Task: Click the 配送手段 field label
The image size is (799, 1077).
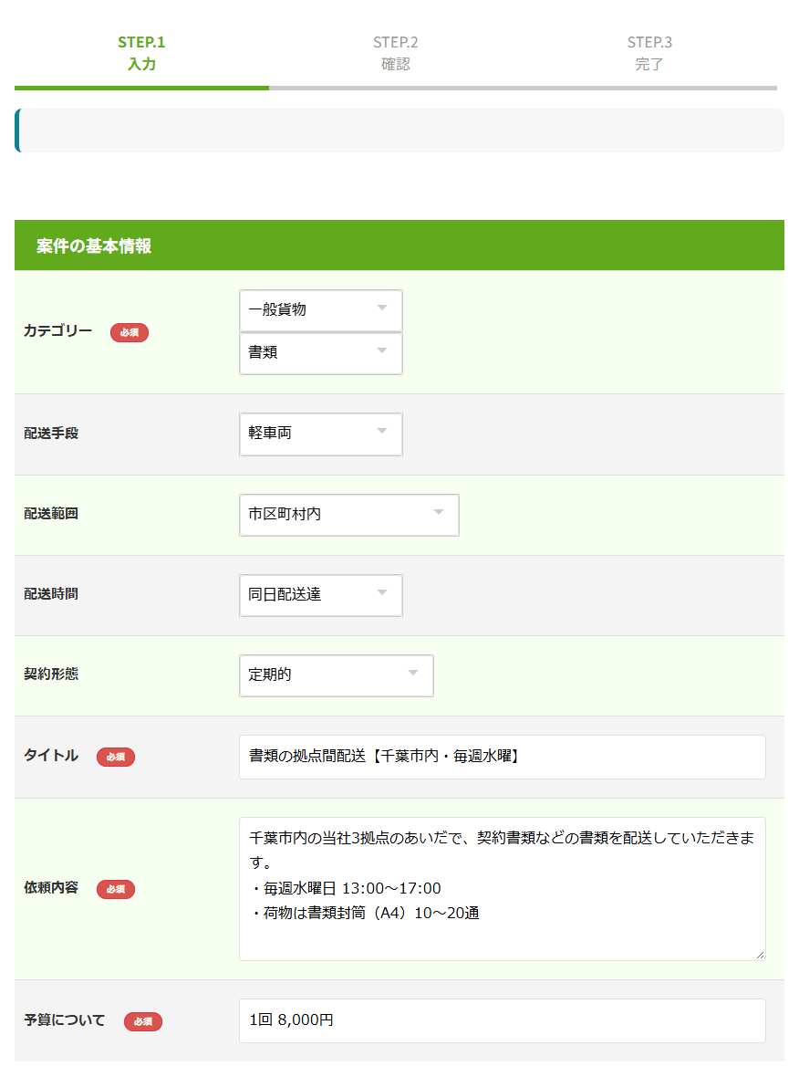Action: coord(51,434)
